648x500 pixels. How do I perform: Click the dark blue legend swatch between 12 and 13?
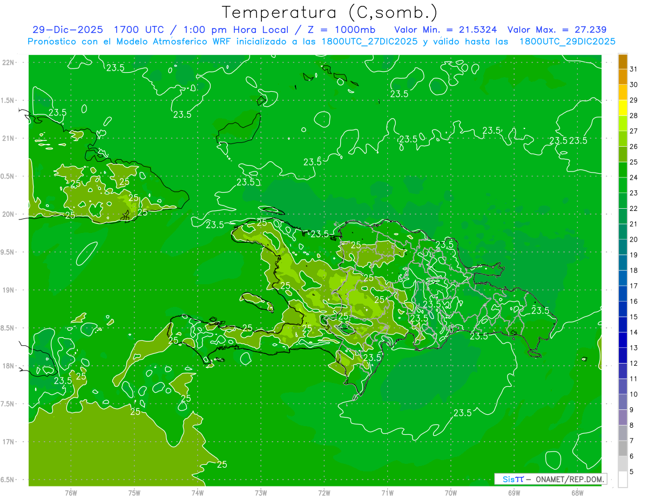(623, 355)
